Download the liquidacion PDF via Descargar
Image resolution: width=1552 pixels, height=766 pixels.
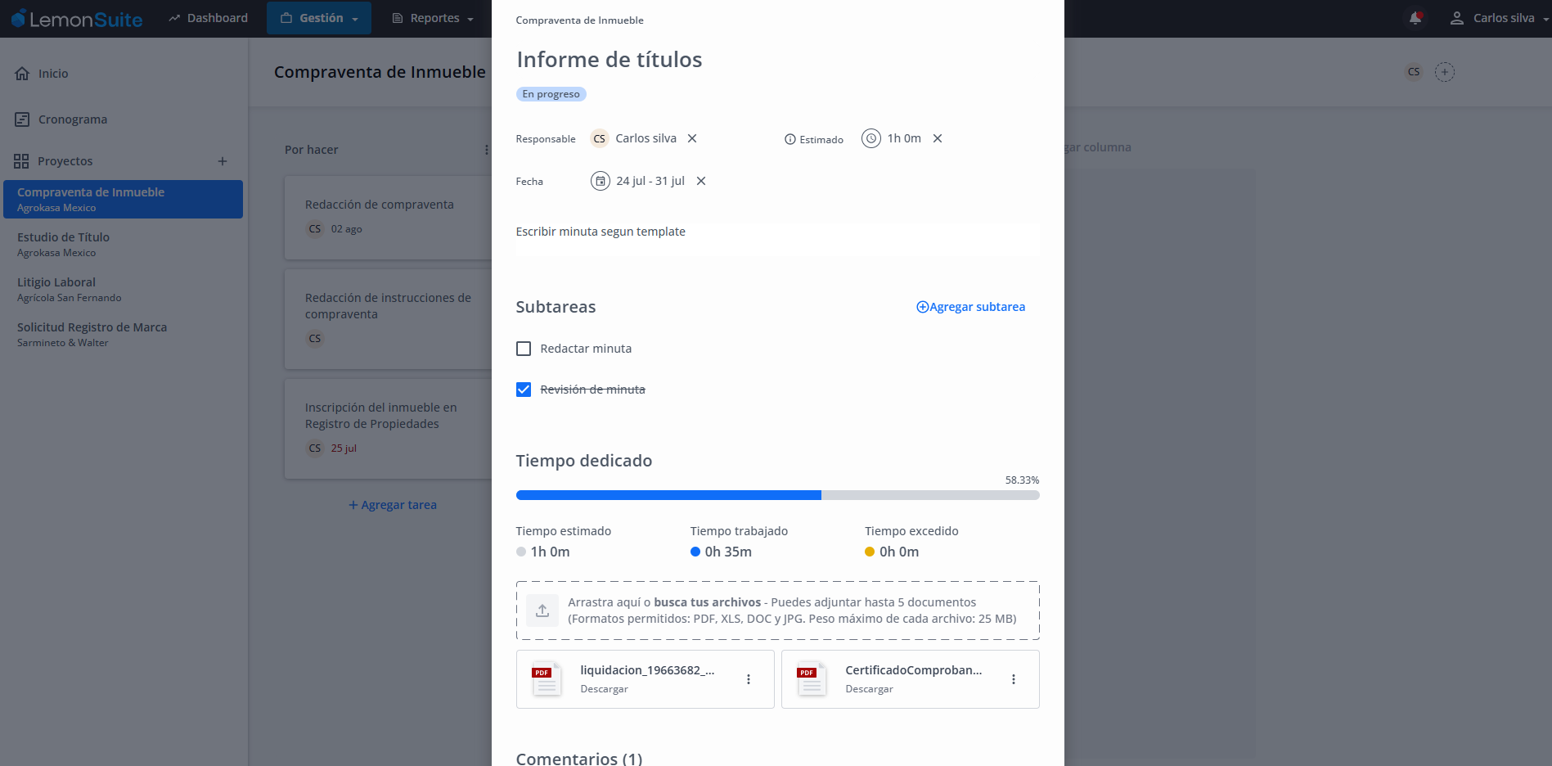tap(604, 689)
